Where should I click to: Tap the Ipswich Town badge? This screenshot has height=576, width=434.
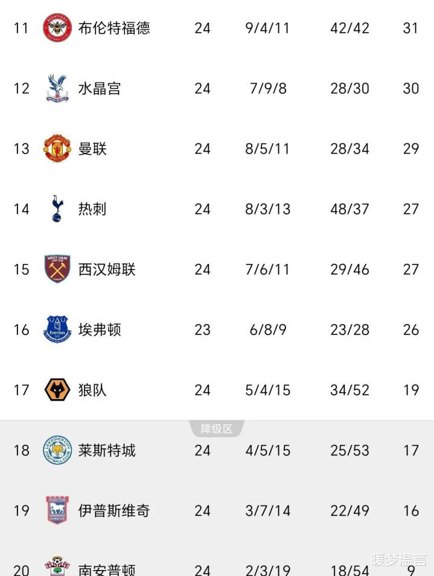pyautogui.click(x=57, y=511)
